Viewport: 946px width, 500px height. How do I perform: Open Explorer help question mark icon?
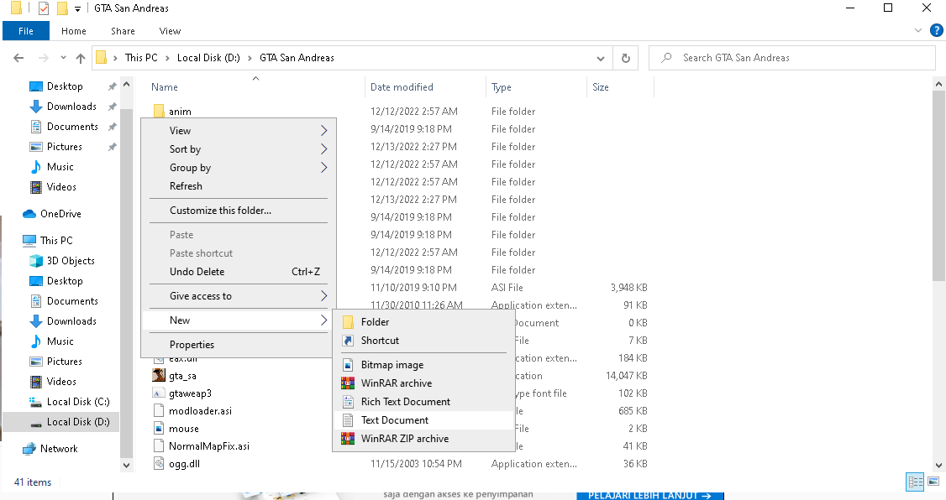(x=937, y=31)
